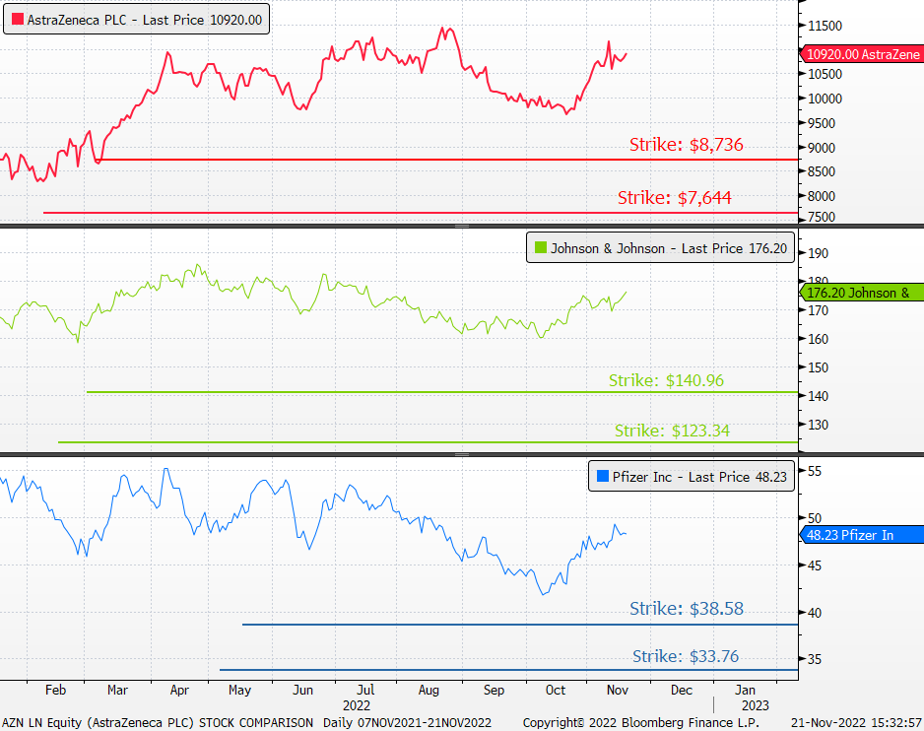
Task: Click the Sep month label on axis
Action: coord(494,690)
